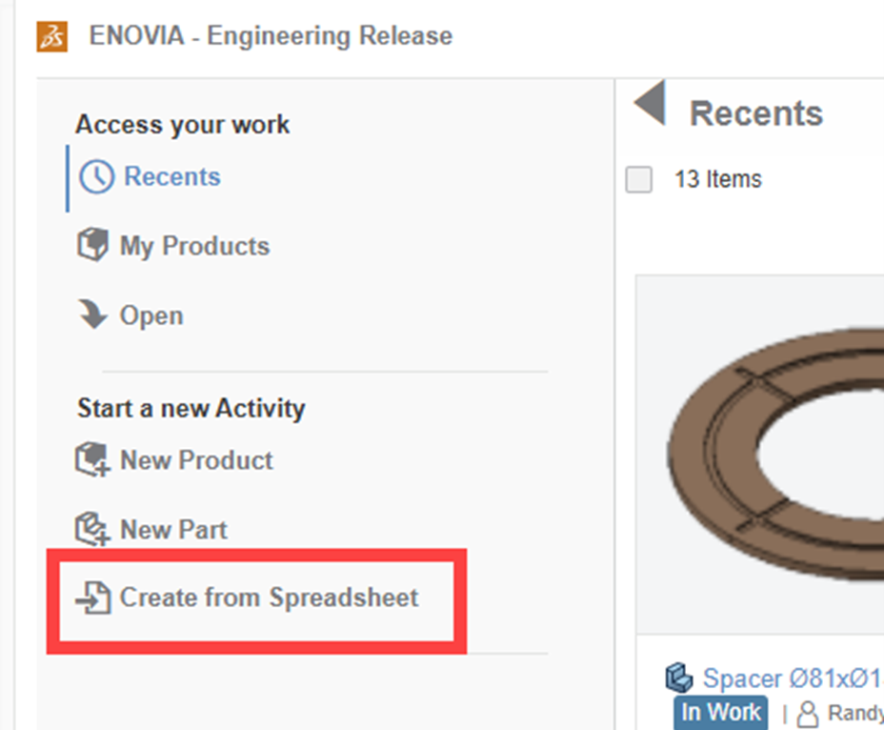
Task: Click the New Product icon
Action: point(90,459)
